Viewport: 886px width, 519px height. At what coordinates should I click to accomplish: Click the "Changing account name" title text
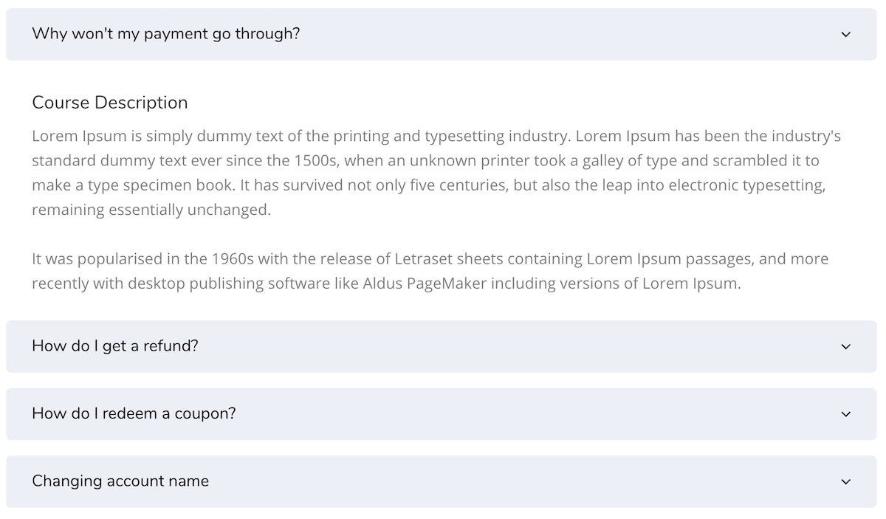point(120,481)
